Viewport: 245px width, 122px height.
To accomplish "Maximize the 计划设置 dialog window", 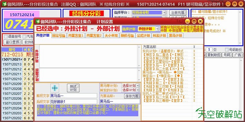I will click(194, 21).
